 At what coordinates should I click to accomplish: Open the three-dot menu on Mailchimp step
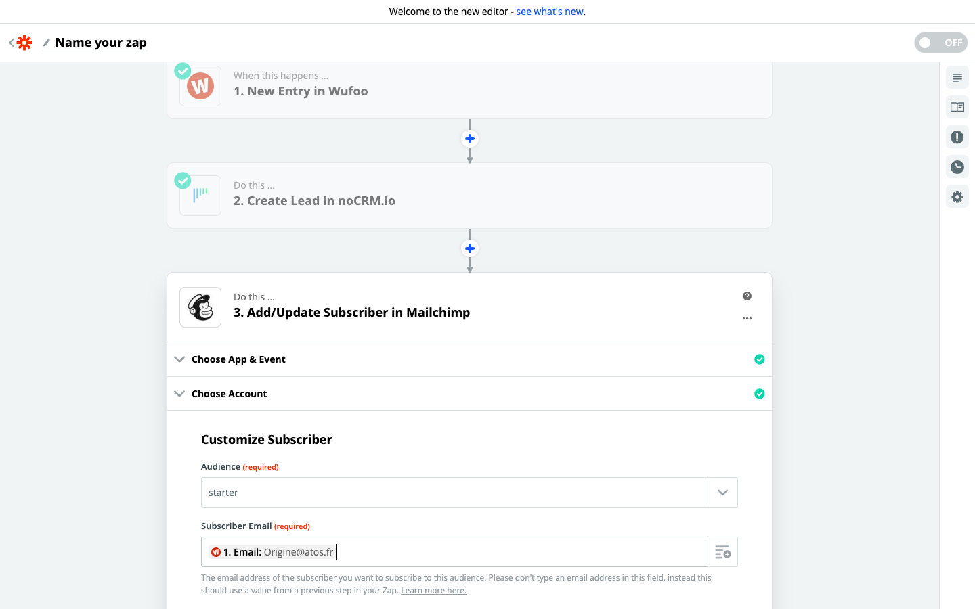coord(747,318)
